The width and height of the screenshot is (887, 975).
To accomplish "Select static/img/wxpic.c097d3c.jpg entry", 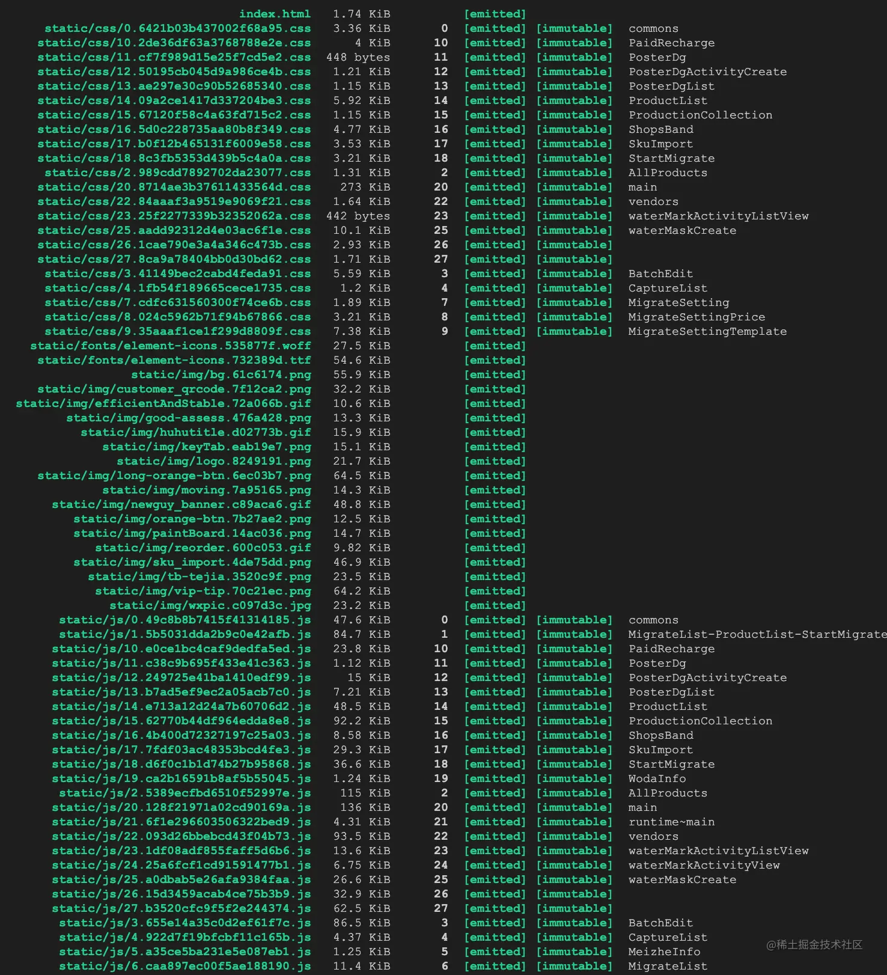I will (x=210, y=605).
